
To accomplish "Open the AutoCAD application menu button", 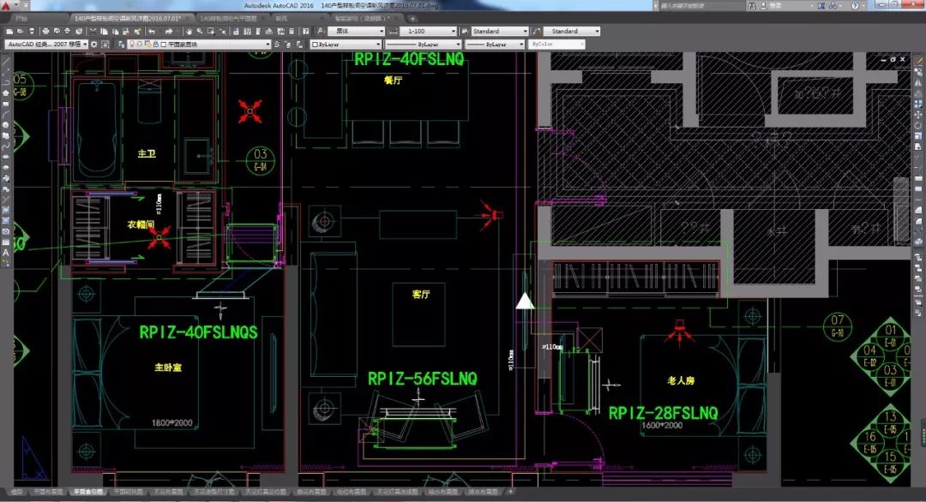I will [7, 5].
